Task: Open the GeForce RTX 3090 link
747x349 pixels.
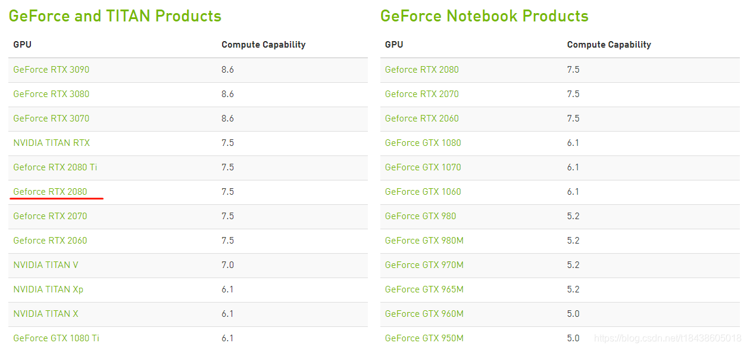Action: [x=51, y=70]
